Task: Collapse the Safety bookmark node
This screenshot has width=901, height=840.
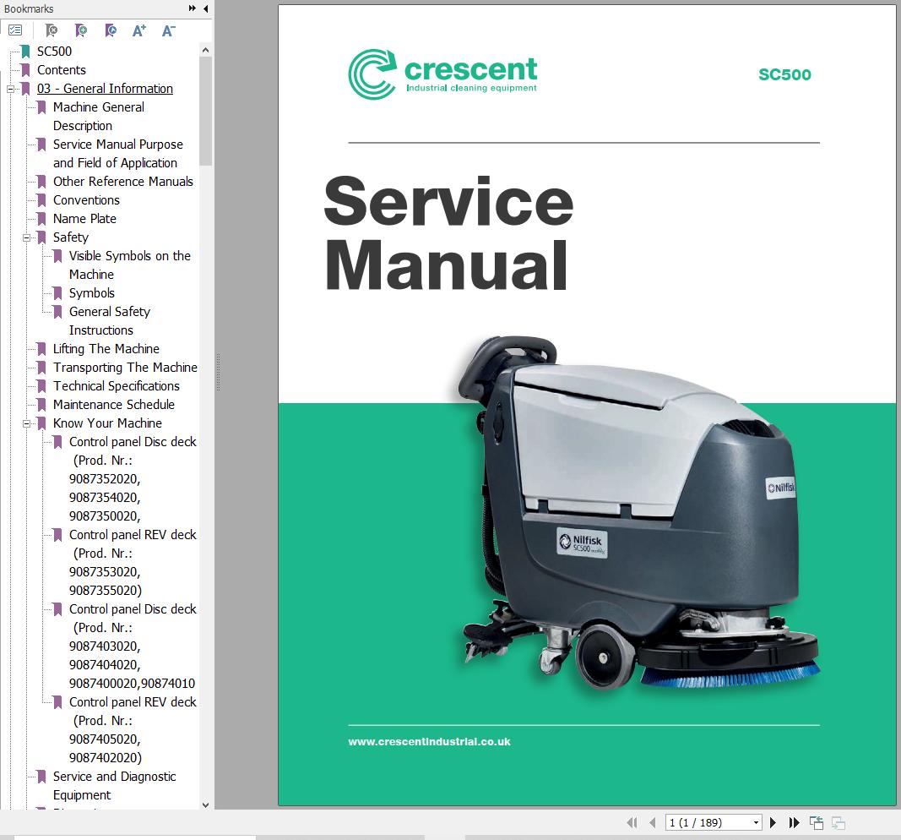Action: coord(26,237)
